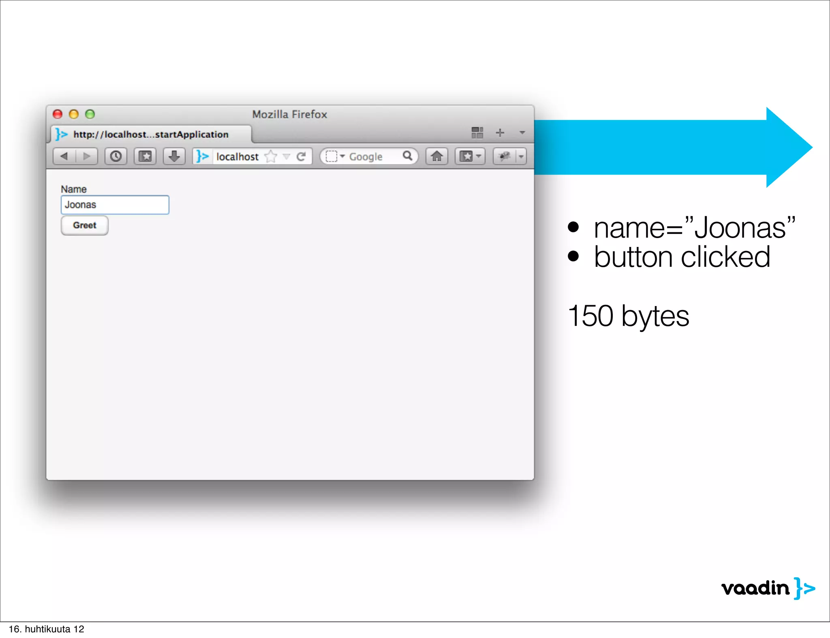Click the browser Back arrow button
Image resolution: width=830 pixels, height=638 pixels.
click(x=64, y=156)
